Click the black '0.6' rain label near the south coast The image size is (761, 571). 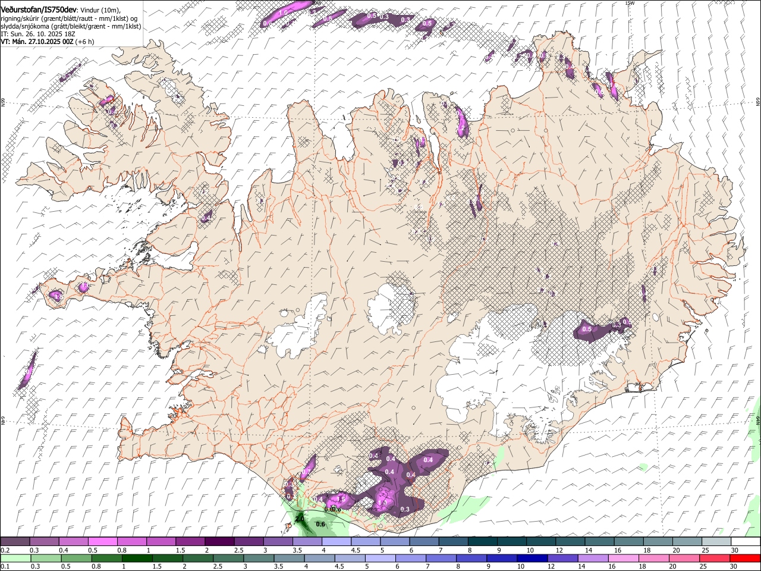pos(320,524)
